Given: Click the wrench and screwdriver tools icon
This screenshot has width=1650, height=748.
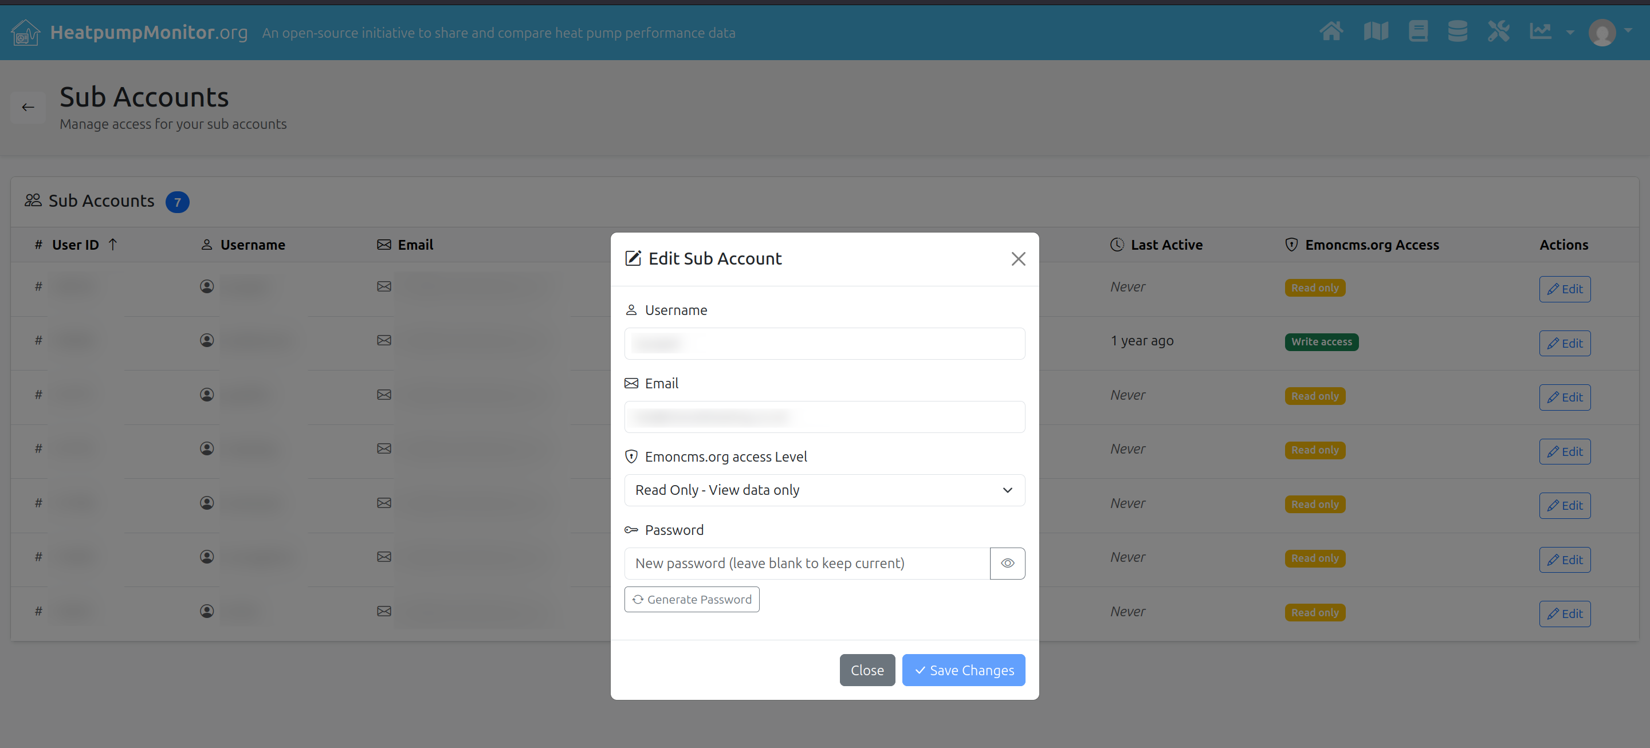Looking at the screenshot, I should click(x=1498, y=32).
